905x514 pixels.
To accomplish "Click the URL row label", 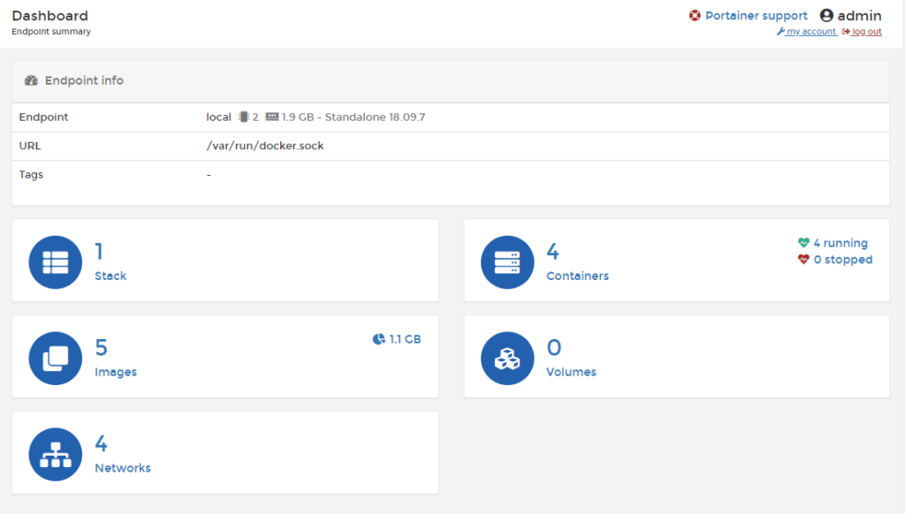I will tap(30, 146).
